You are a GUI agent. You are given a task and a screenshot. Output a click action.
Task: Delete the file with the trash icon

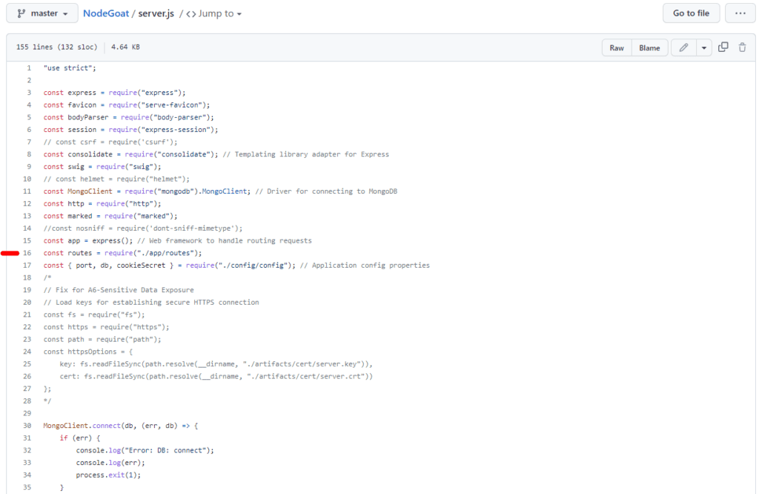click(742, 47)
